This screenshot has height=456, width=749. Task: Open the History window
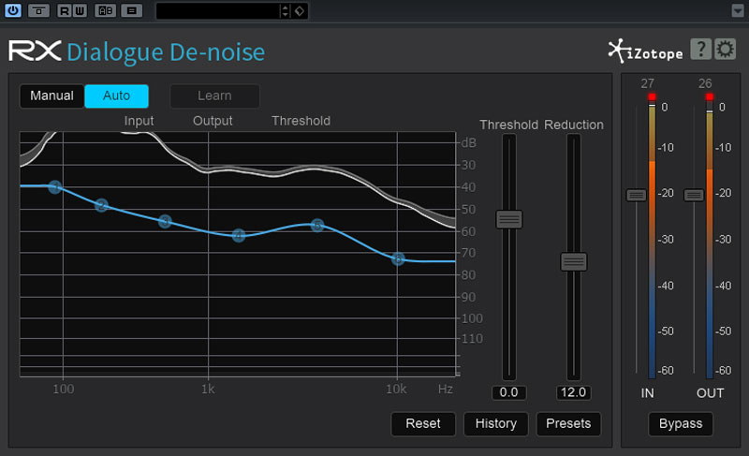click(x=496, y=424)
